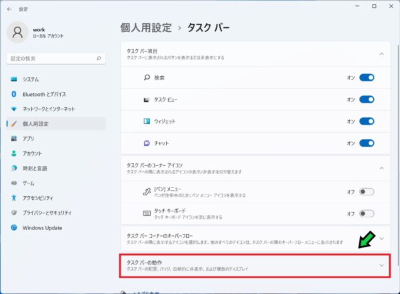Click the vertical scrollbar on right edge
Image resolution: width=400 pixels, height=294 pixels.
pos(398,155)
